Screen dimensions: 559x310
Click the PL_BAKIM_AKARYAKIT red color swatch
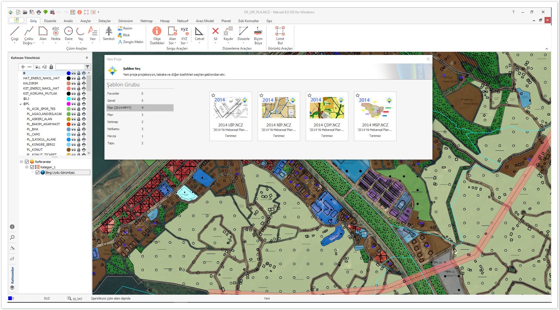click(x=69, y=124)
